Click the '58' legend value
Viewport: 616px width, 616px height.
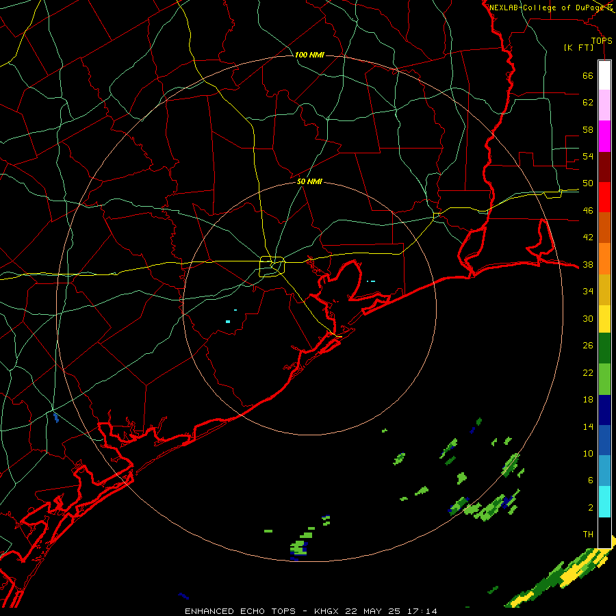588,129
